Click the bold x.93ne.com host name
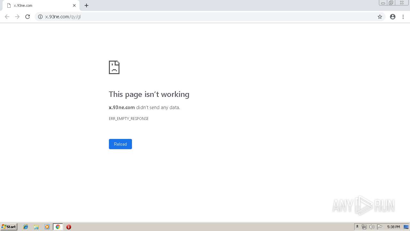 pos(122,107)
